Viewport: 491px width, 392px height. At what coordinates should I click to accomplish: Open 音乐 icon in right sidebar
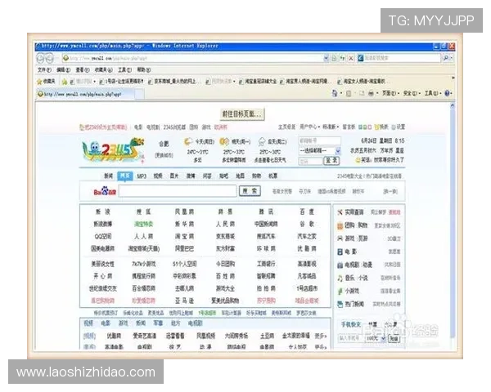(340, 278)
